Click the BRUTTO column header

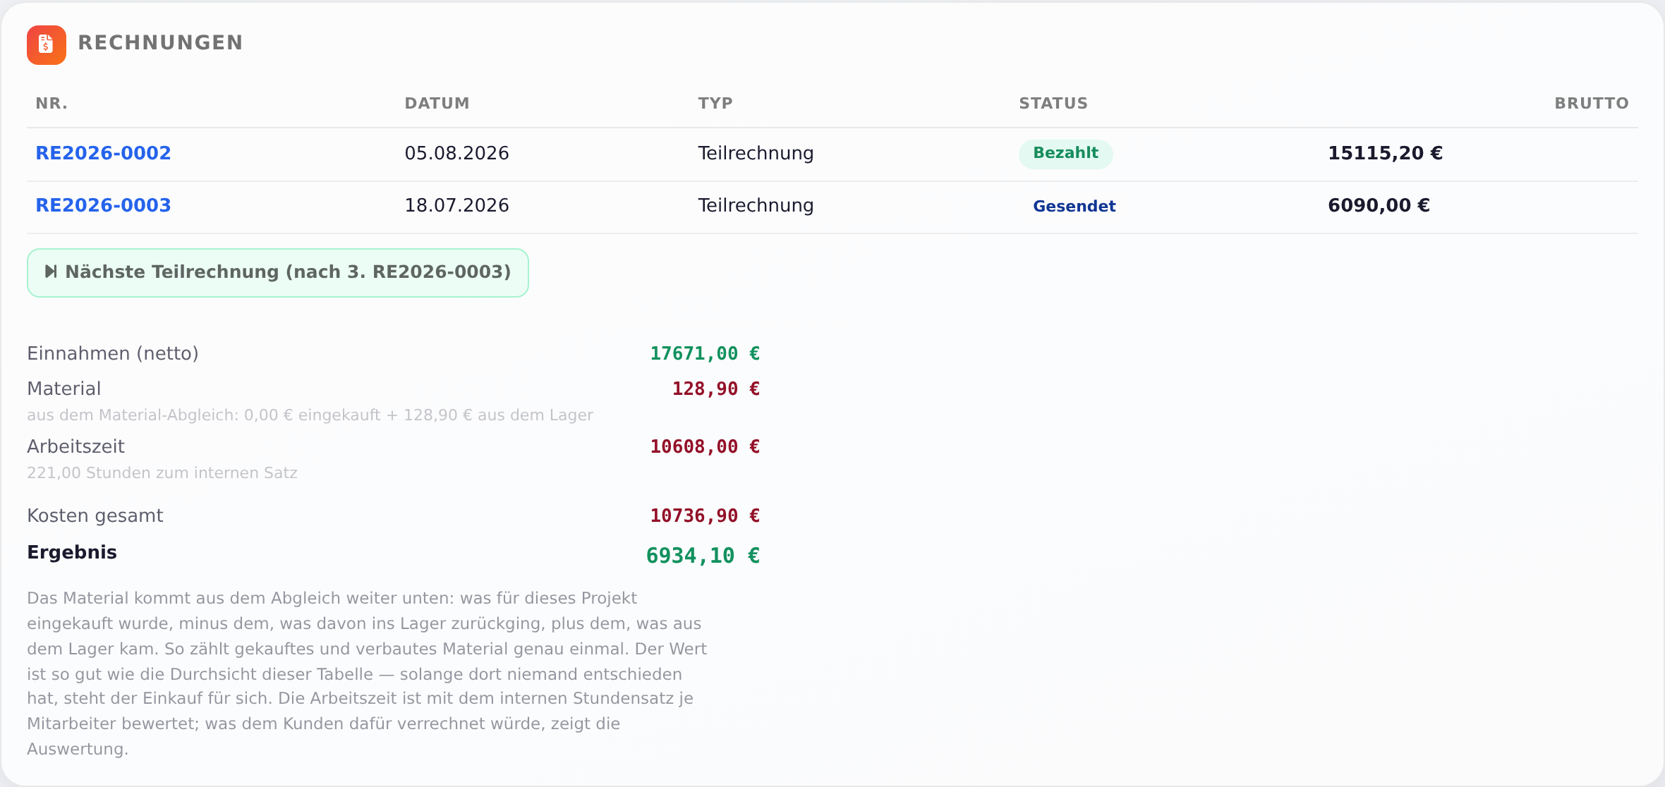tap(1592, 104)
